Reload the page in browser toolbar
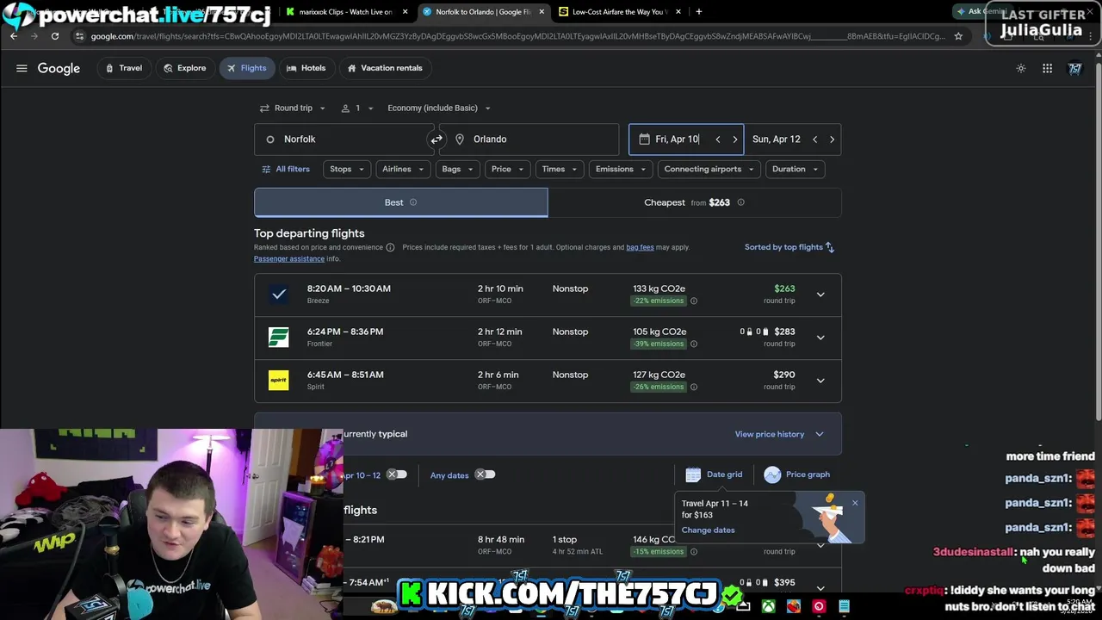Image resolution: width=1102 pixels, height=620 pixels. [x=55, y=36]
